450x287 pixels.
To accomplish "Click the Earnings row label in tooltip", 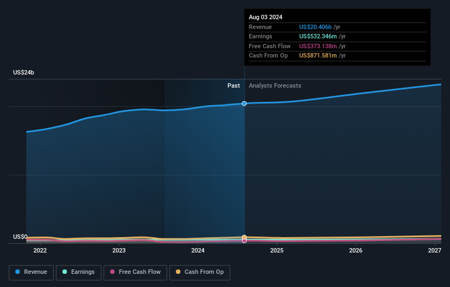I will (260, 36).
